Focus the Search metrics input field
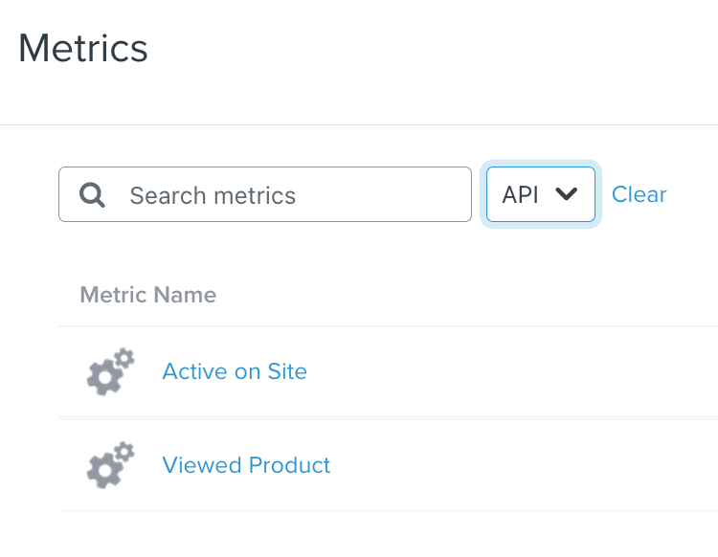The image size is (718, 557). click(287, 195)
